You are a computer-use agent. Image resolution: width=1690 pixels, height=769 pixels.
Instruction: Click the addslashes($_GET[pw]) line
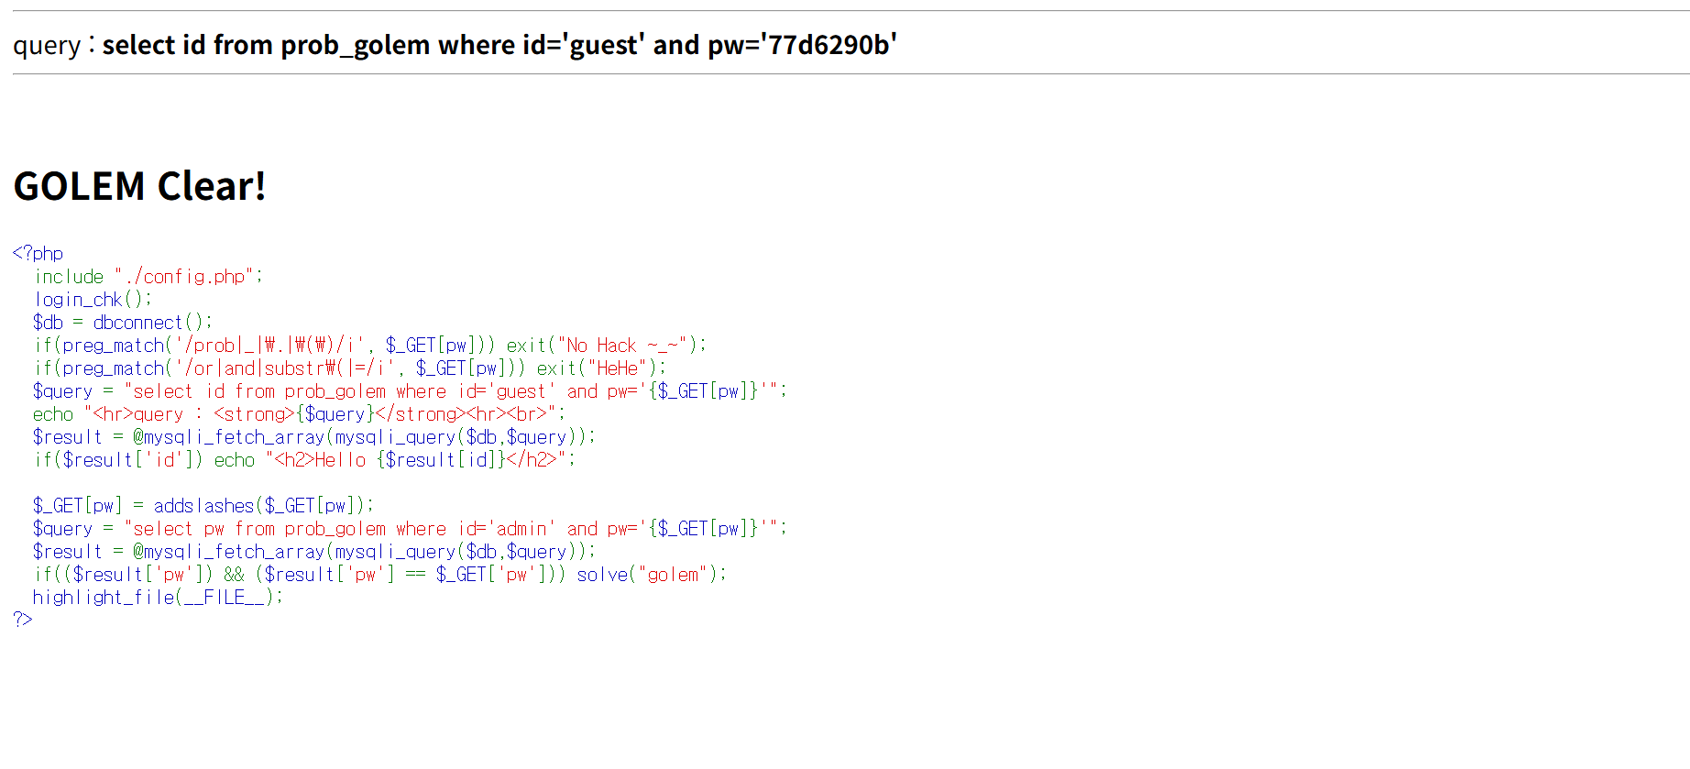pyautogui.click(x=203, y=505)
